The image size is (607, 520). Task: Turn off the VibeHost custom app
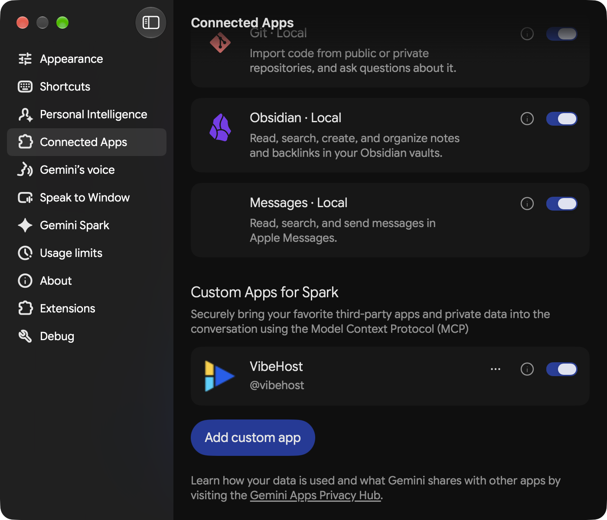tap(562, 369)
